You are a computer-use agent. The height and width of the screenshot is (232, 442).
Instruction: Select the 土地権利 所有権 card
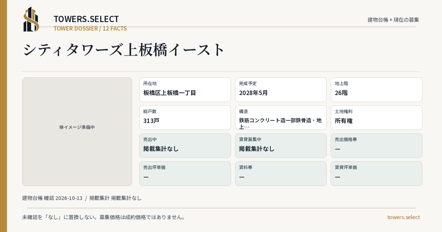tap(376, 117)
